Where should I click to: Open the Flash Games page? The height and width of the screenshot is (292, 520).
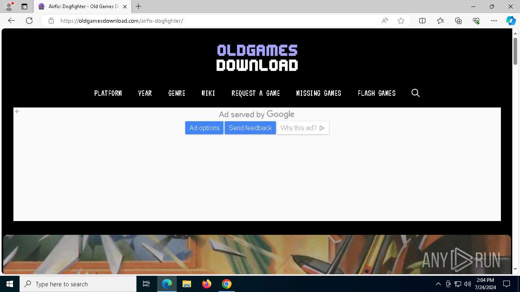point(377,93)
